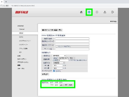Expand the アプリケーション menu section
This screenshot has width=129, height=97.
click(23, 62)
